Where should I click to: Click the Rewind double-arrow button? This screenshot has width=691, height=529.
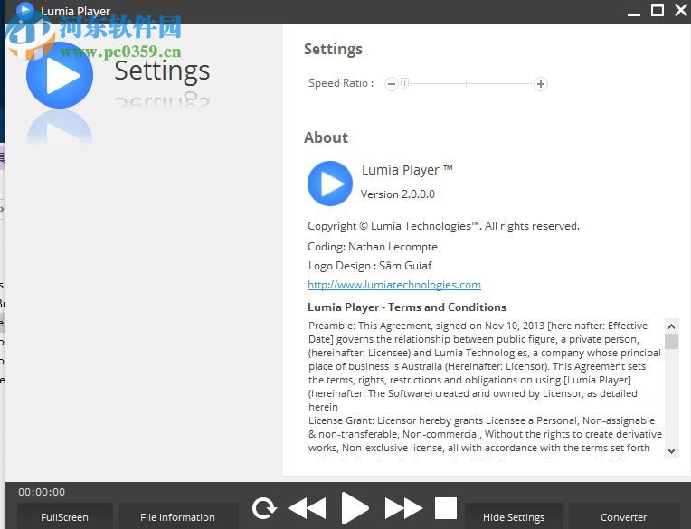click(308, 509)
